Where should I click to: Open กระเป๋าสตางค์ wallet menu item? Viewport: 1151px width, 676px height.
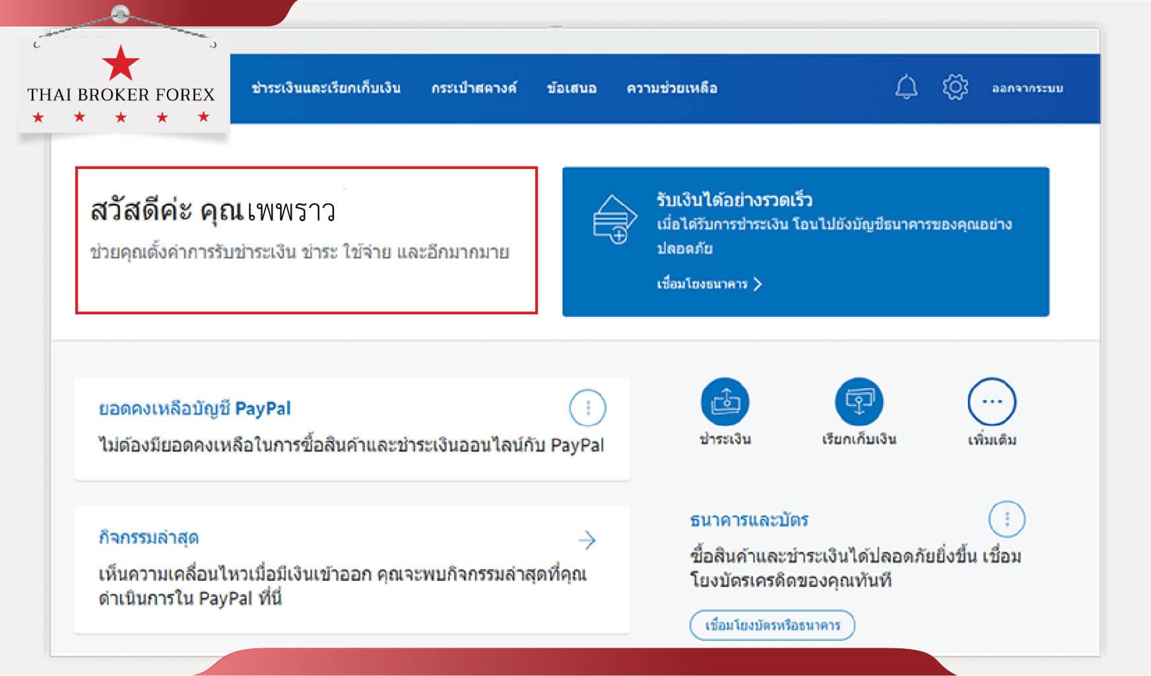pos(474,88)
